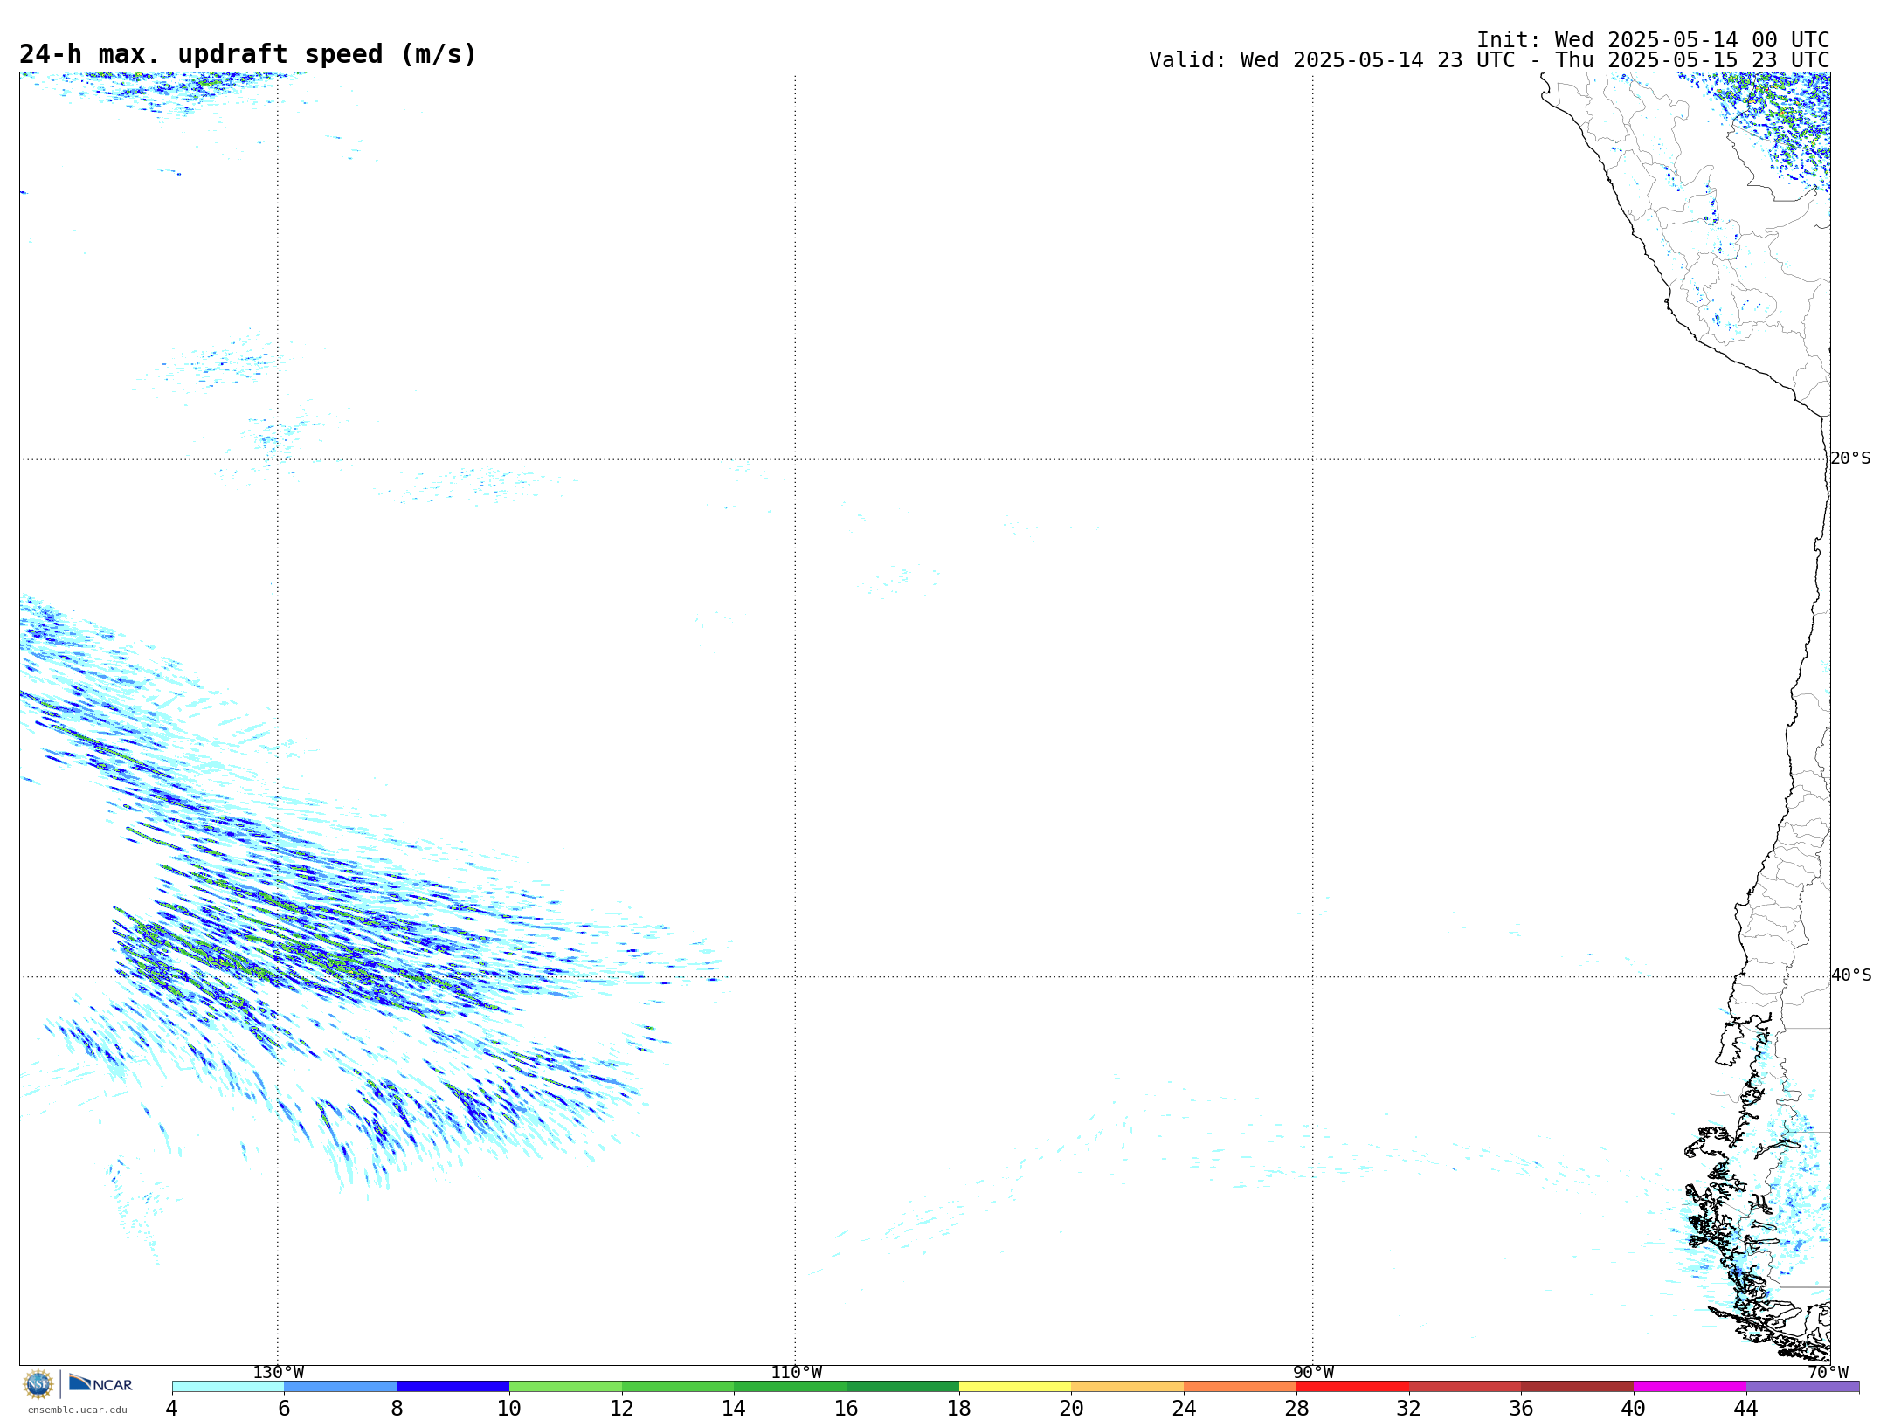The height and width of the screenshot is (1420, 1887).
Task: Click the colorbar tick label '4'
Action: (x=171, y=1408)
